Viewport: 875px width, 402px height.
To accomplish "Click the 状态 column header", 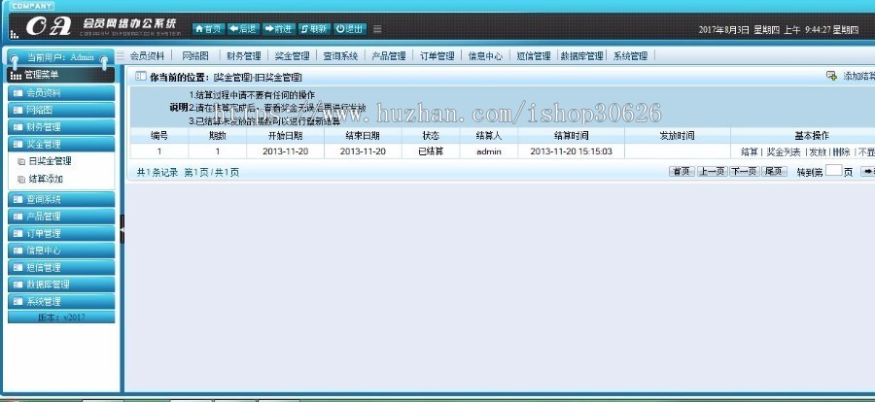I will 431,136.
